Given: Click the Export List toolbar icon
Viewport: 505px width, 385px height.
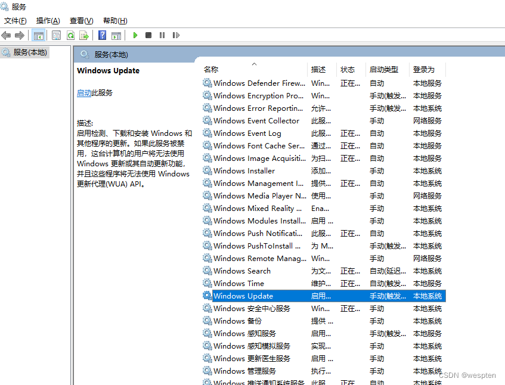Looking at the screenshot, I should 84,35.
